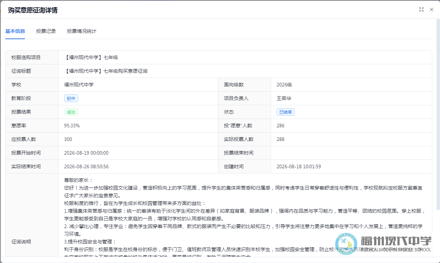This screenshot has height=263, width=440.
Task: Click the 应投票人数 value 300
Action: pos(68,139)
